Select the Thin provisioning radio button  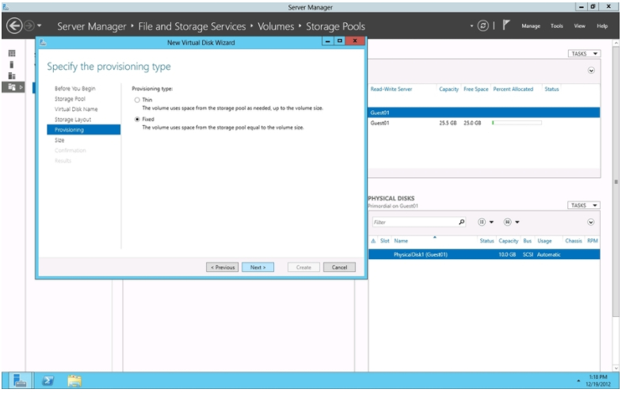point(137,100)
